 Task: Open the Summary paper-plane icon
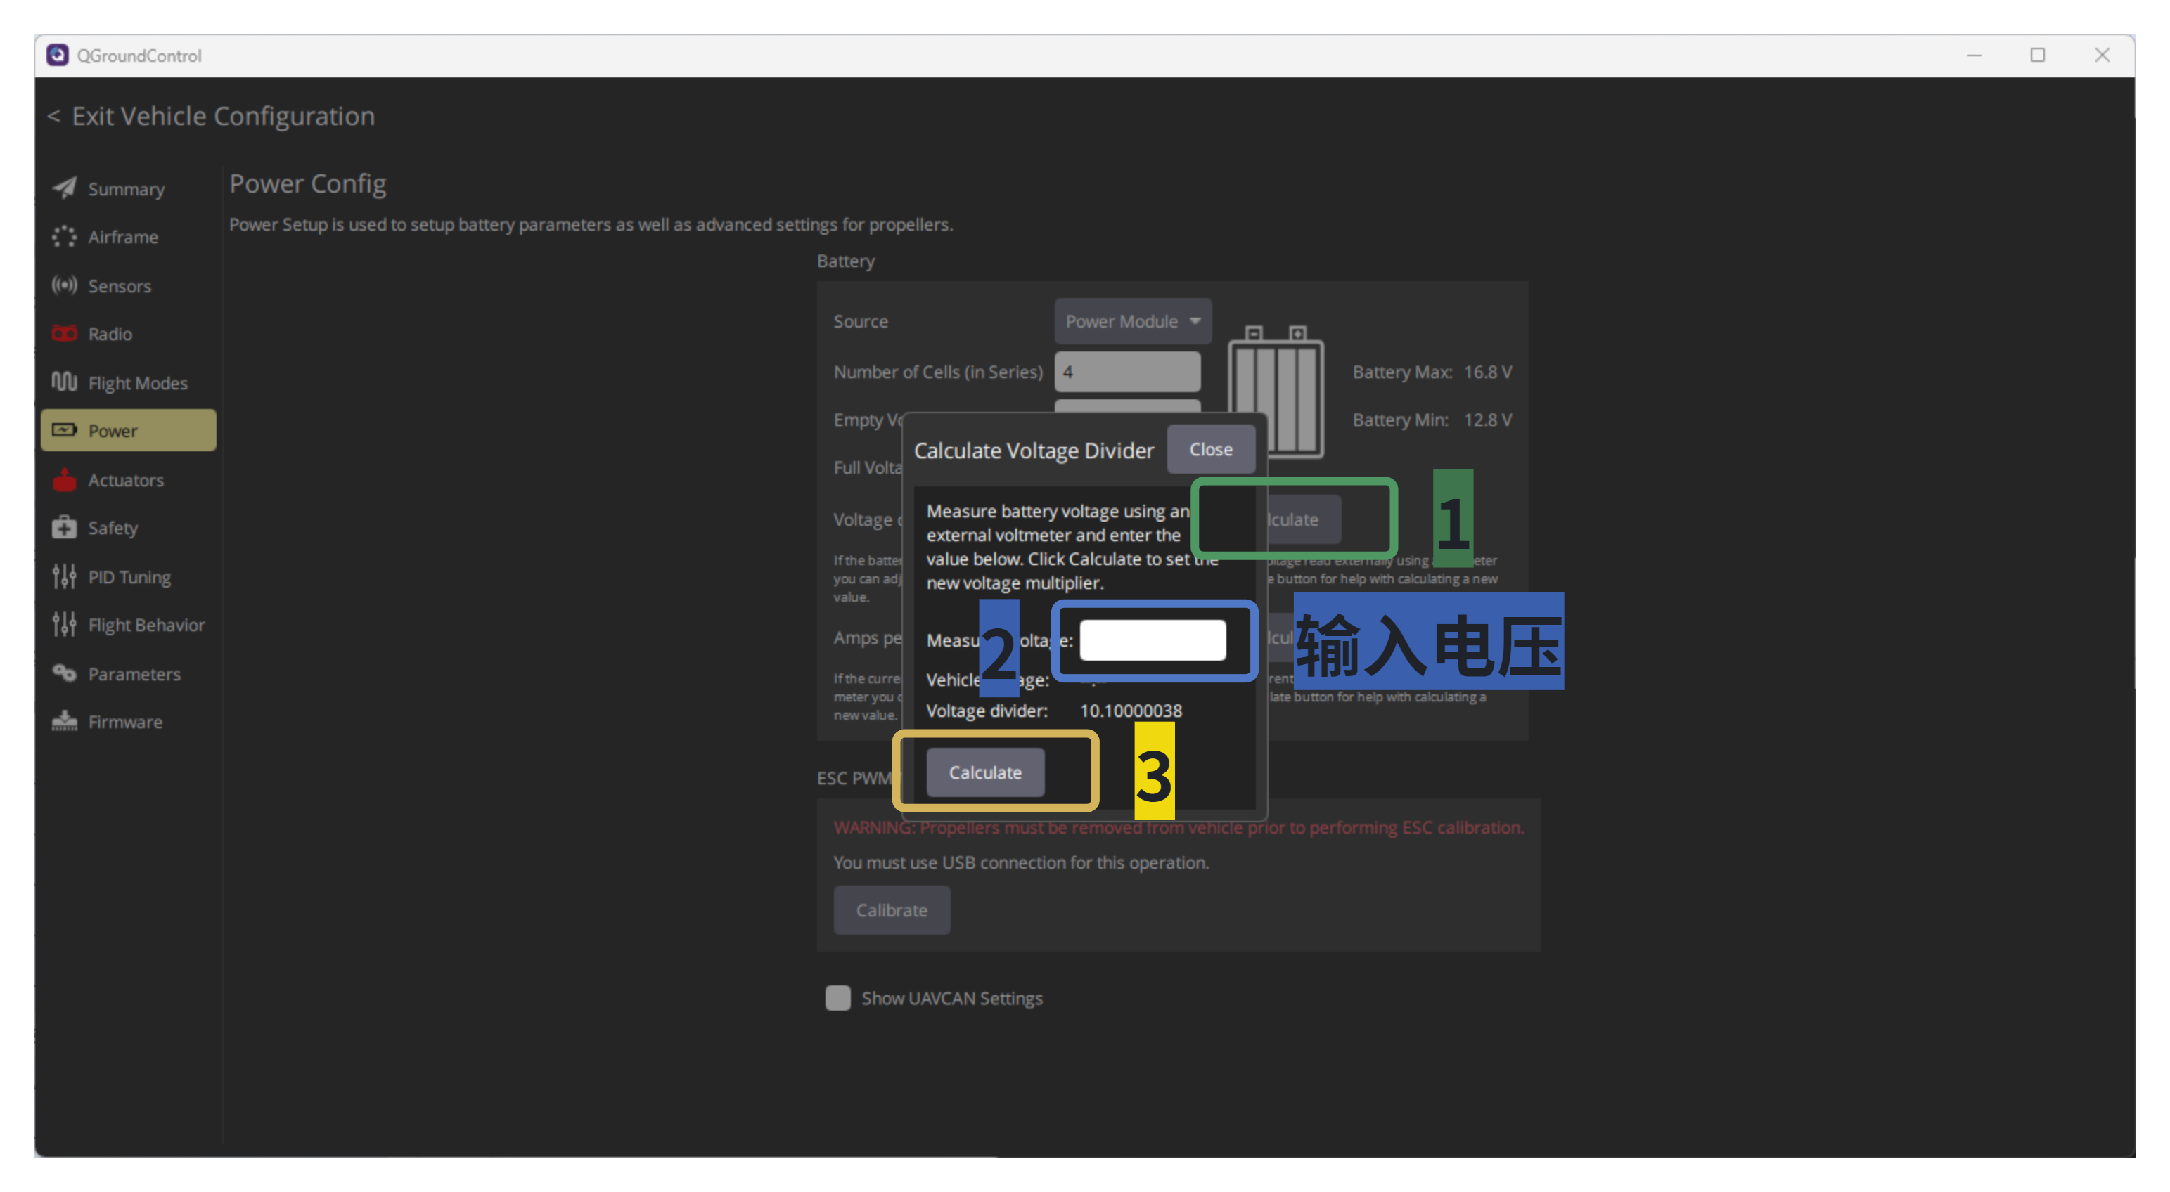[64, 188]
